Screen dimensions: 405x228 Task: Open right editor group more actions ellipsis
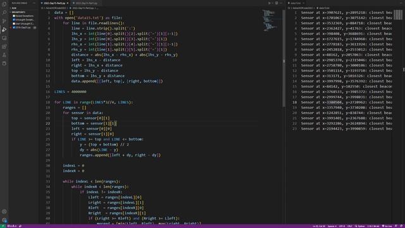401,3
